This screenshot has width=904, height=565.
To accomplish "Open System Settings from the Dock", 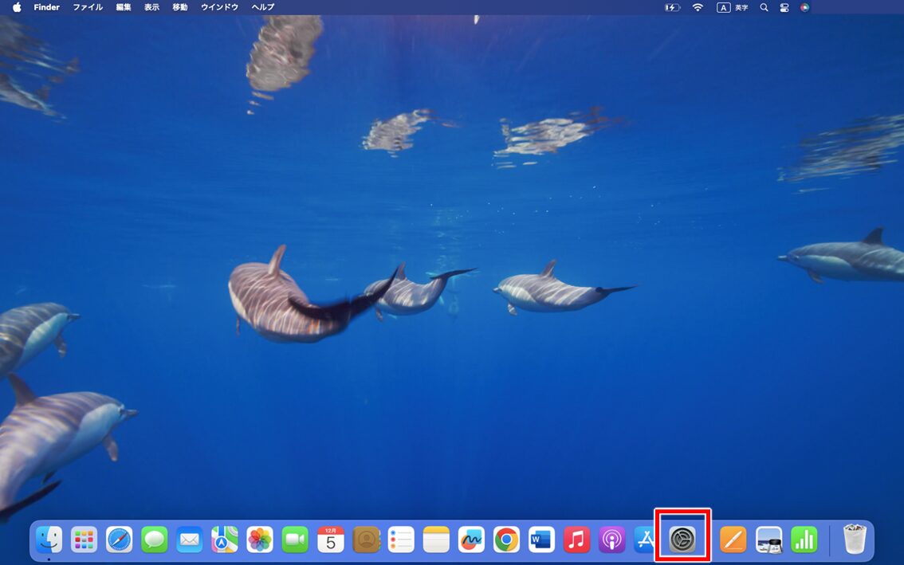I will pyautogui.click(x=682, y=539).
